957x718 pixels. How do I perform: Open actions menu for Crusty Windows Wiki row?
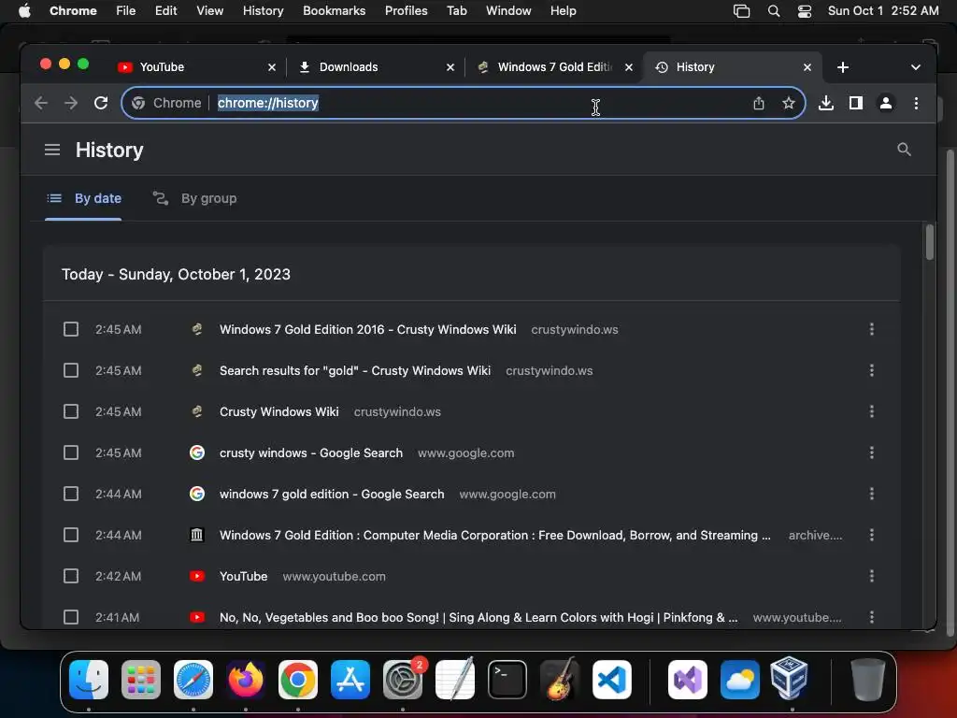[x=872, y=411]
